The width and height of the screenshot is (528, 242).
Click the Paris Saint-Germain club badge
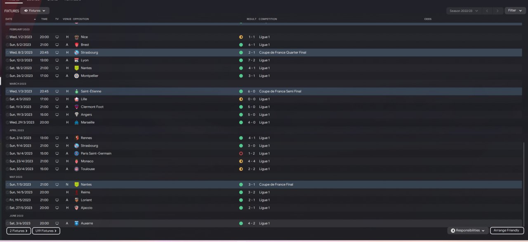(x=76, y=154)
